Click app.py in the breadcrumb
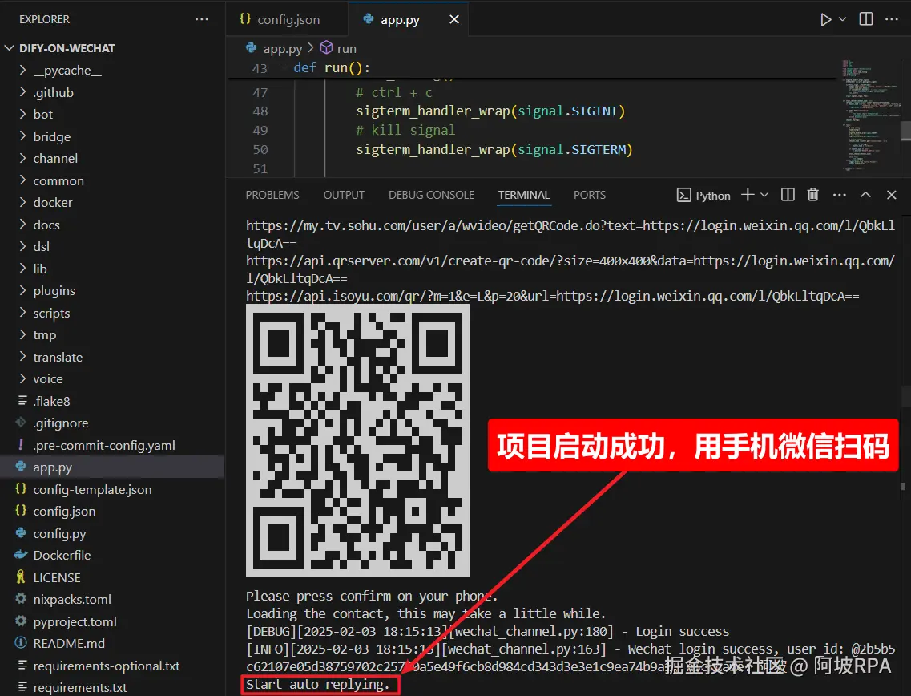 click(282, 48)
